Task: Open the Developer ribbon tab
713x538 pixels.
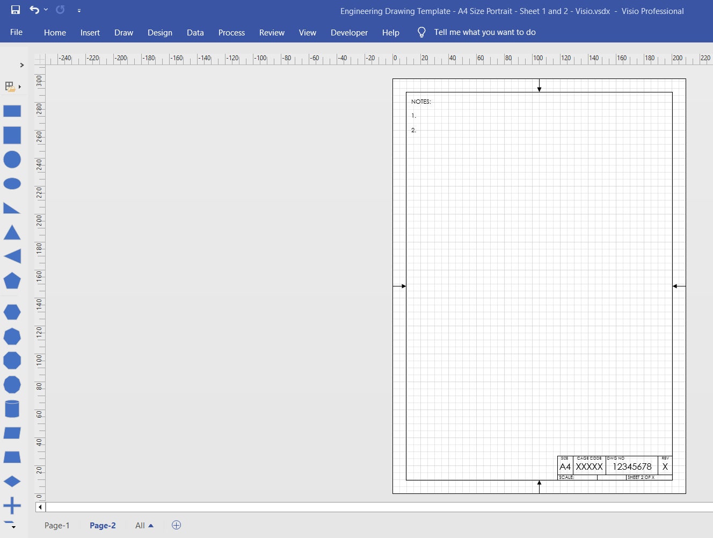Action: pos(349,32)
